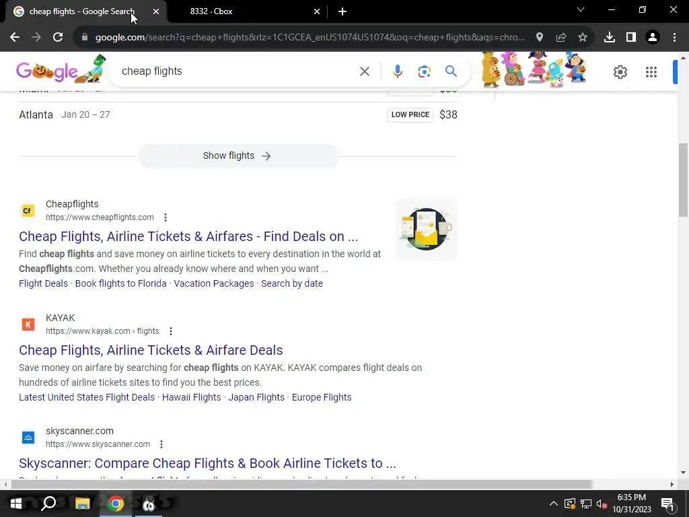Open More options for KAYAK result
The width and height of the screenshot is (689, 517).
pos(170,331)
